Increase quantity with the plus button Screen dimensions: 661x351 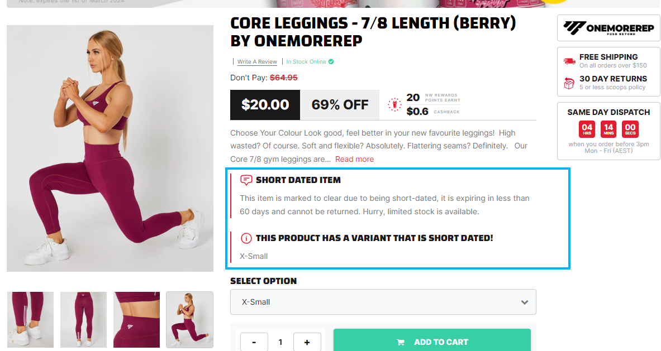pyautogui.click(x=307, y=342)
